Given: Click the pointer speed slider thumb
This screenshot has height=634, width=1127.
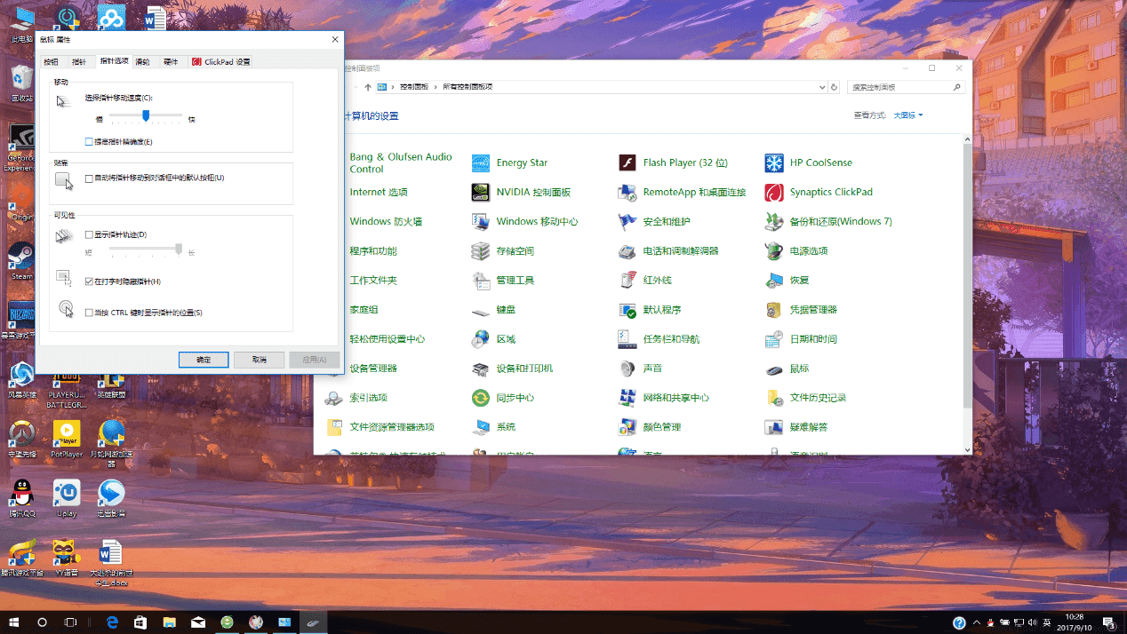Looking at the screenshot, I should (x=146, y=115).
